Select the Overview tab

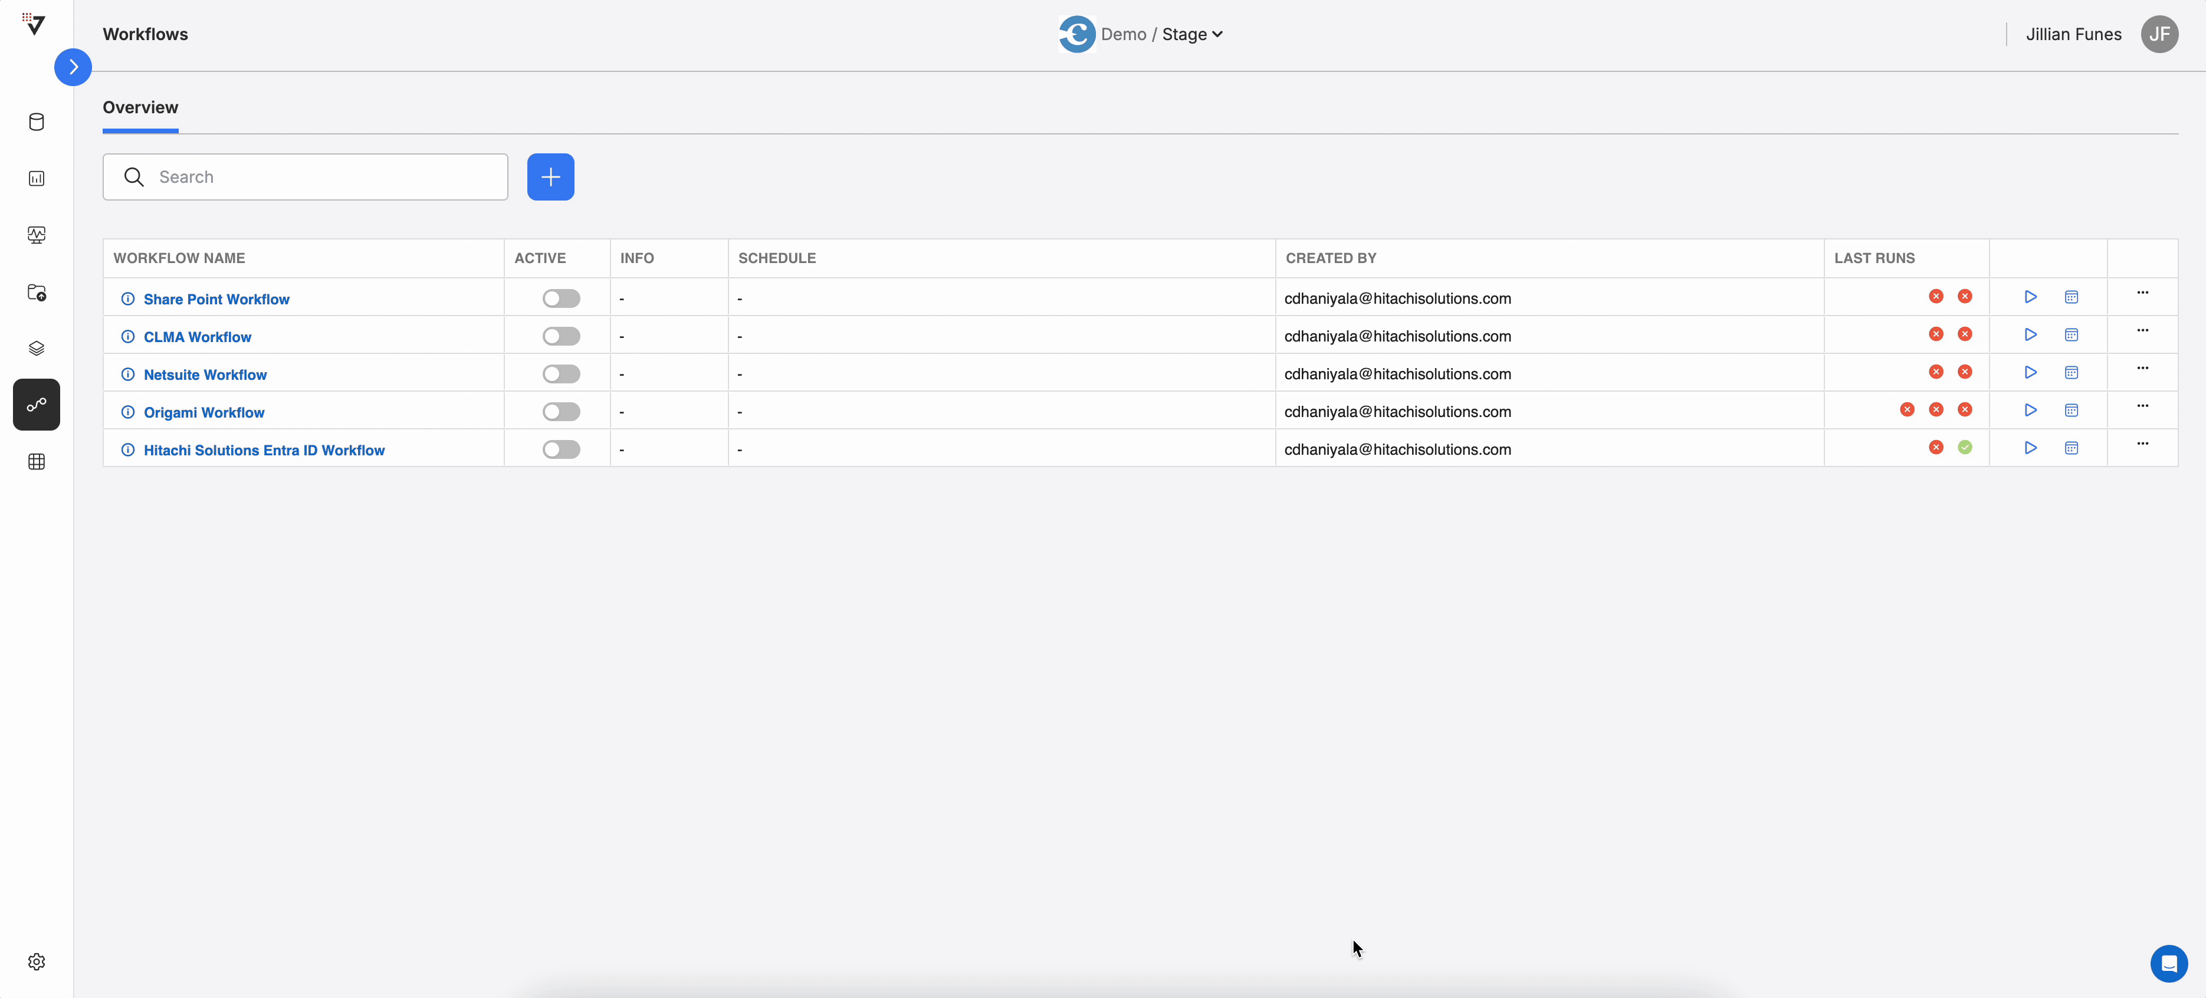(x=140, y=108)
